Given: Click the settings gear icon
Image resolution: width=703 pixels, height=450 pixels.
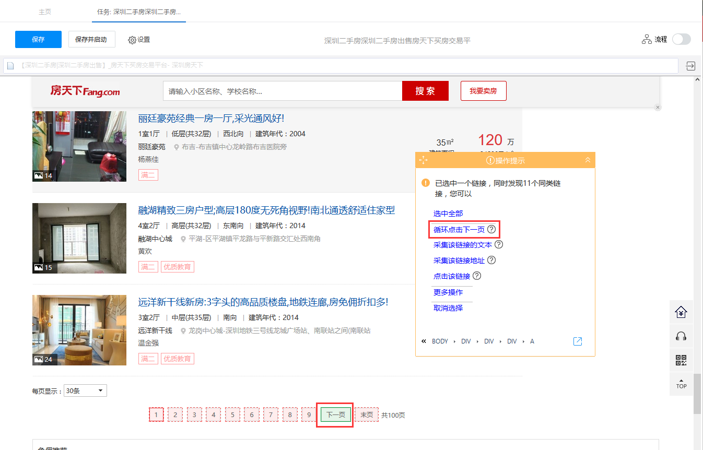Looking at the screenshot, I should click(132, 40).
